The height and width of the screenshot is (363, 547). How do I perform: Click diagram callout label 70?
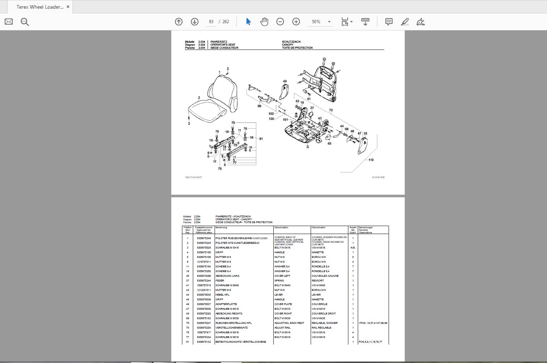[331, 110]
